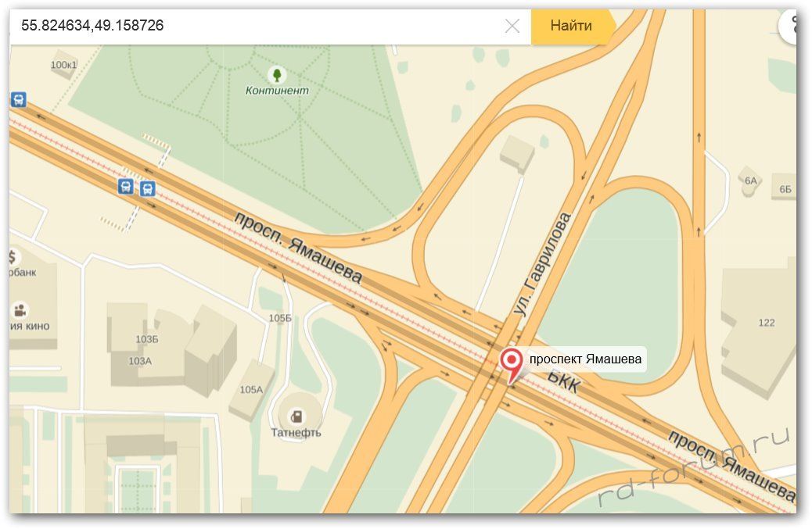This screenshot has height=529, width=812.
Task: Click the cinema camera icon
Action: coord(16,310)
